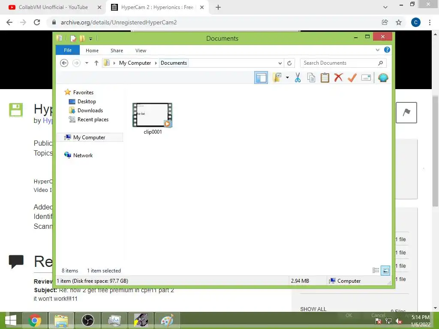Open the Chrome three-dot menu
Image resolution: width=439 pixels, height=329 pixels.
430,22
